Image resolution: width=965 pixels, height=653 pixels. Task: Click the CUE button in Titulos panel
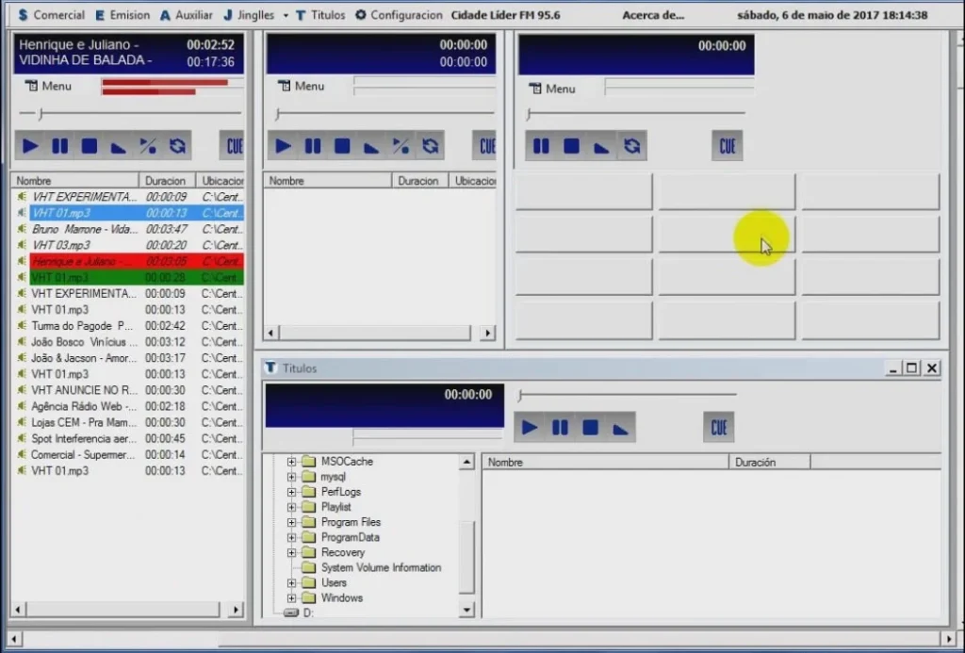(719, 427)
